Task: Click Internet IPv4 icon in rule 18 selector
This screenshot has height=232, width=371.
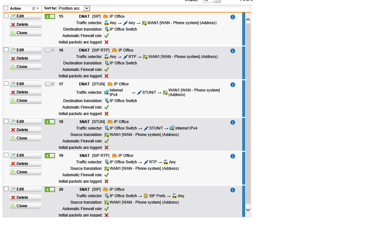Action: [172, 128]
